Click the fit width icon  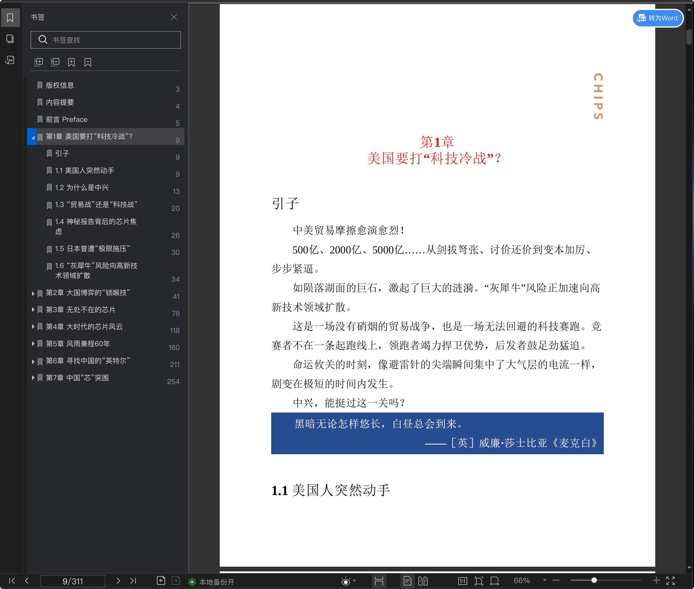494,581
